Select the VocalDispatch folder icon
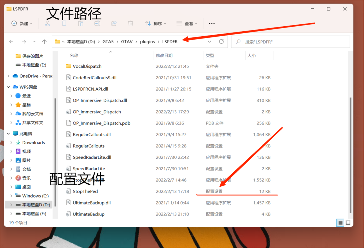364x248 pixels. coord(69,66)
